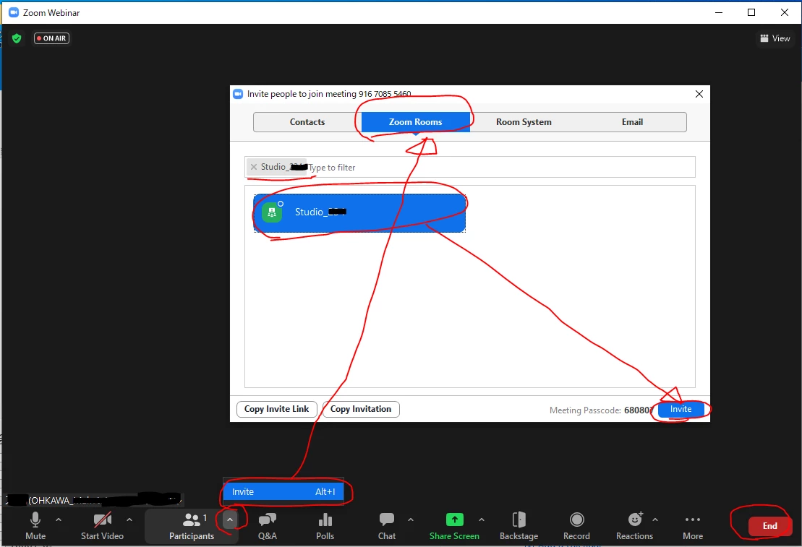Click the blue Invite button in the dialog
The width and height of the screenshot is (802, 547).
(681, 409)
